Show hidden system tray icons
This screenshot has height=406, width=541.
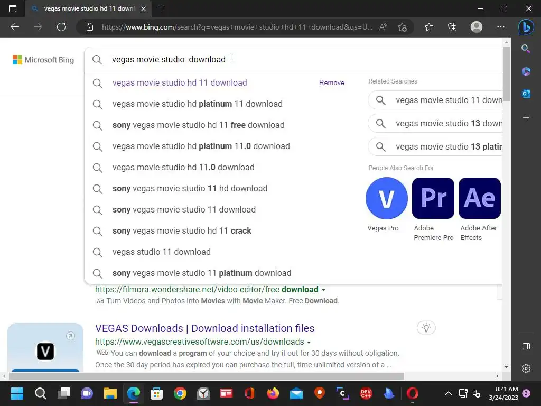pos(448,393)
